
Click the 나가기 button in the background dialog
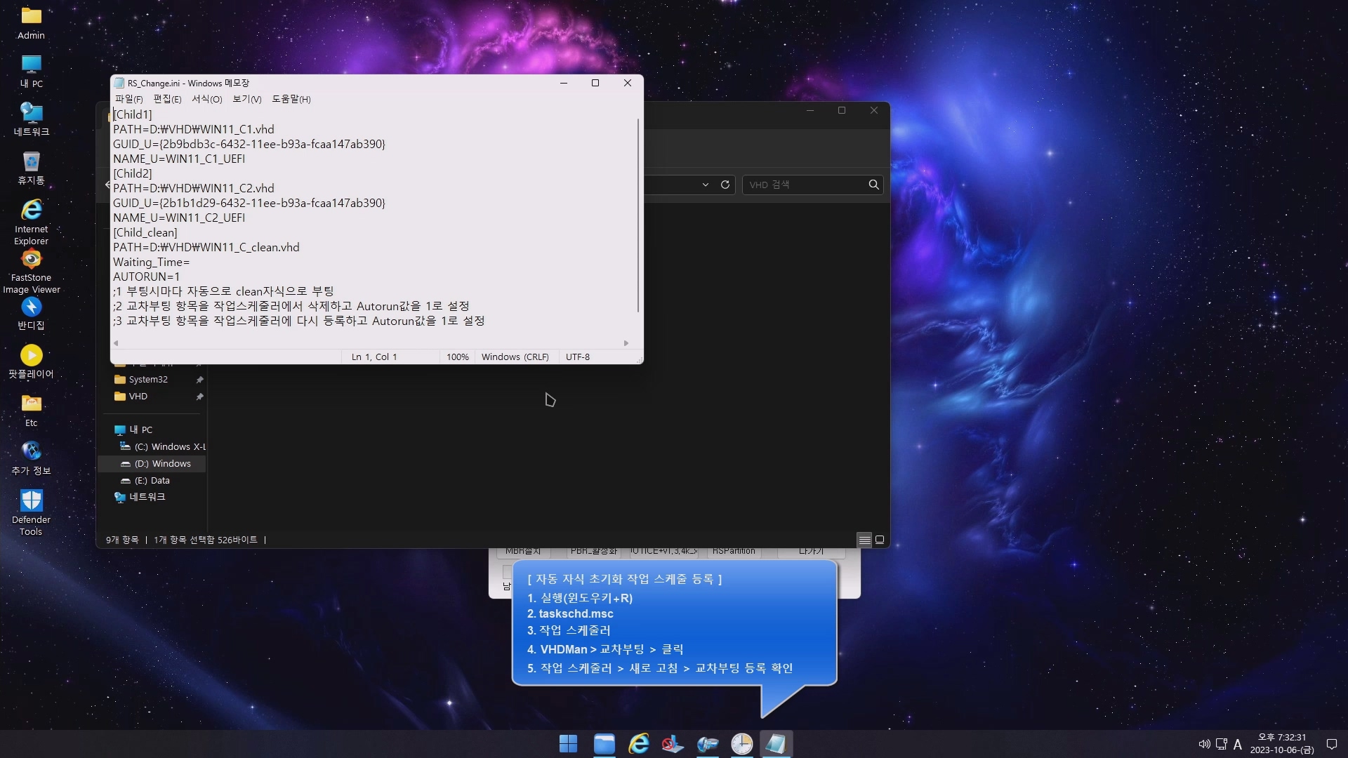point(811,552)
